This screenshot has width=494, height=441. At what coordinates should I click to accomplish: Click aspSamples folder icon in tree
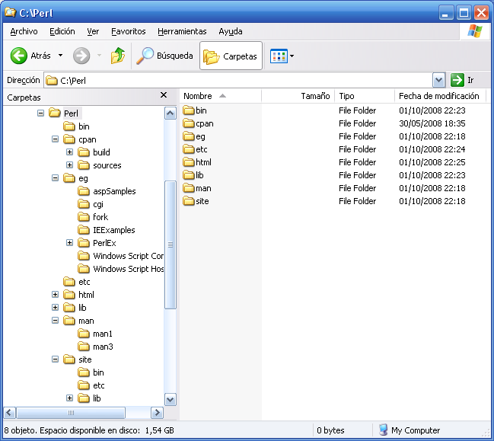coord(84,191)
